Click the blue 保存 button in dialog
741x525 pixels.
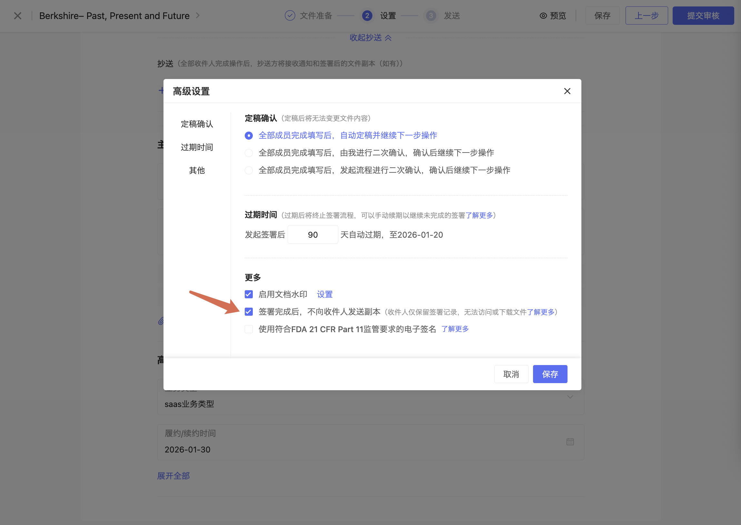pyautogui.click(x=550, y=374)
